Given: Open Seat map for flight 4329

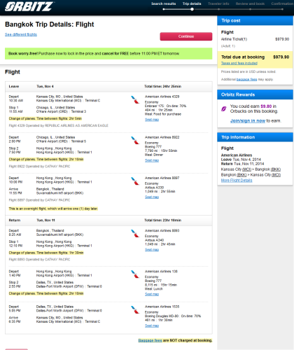Looking at the screenshot, I should click(152, 120).
